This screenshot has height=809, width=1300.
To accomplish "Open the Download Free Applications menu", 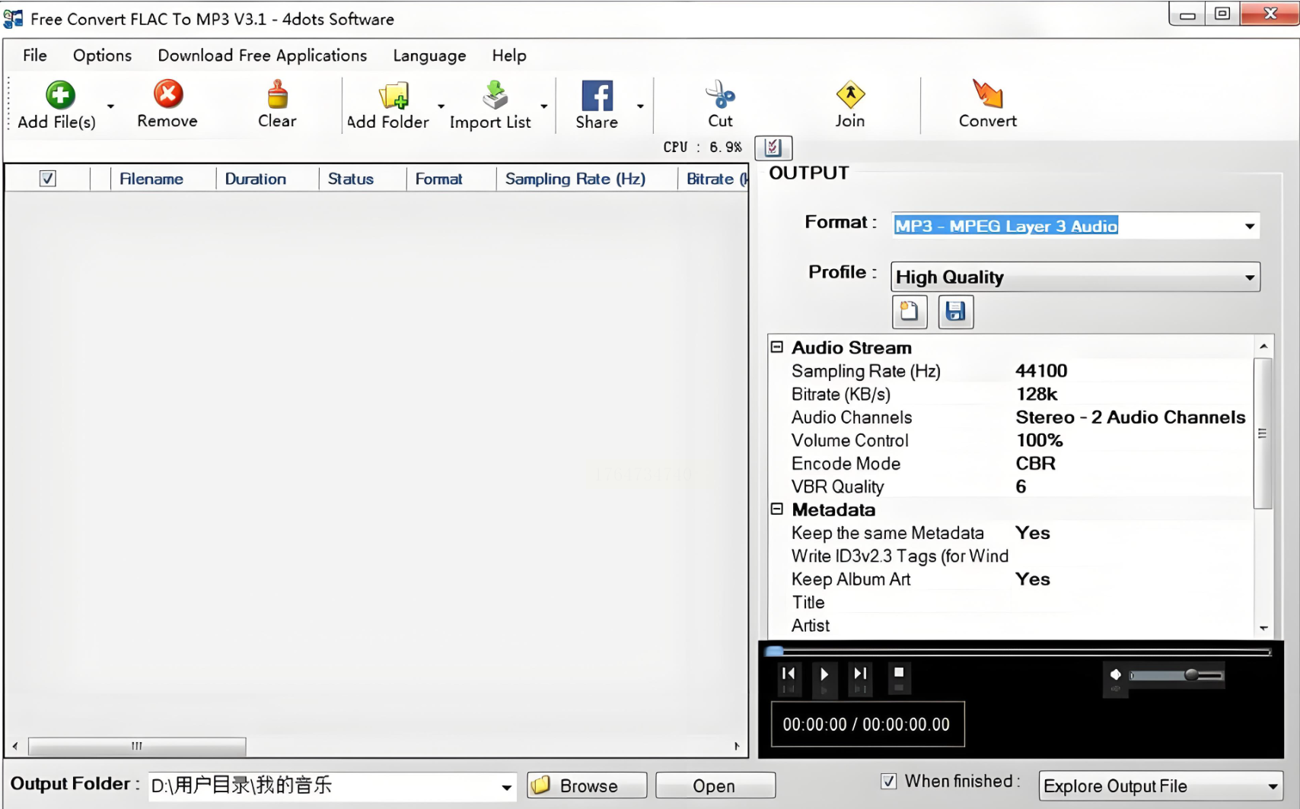I will point(263,56).
